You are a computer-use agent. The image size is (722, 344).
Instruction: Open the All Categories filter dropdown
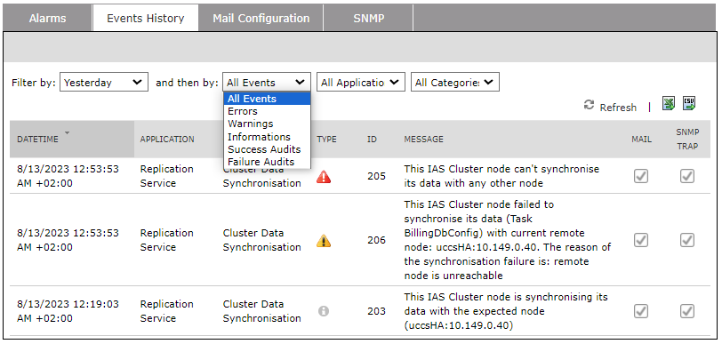(x=455, y=83)
